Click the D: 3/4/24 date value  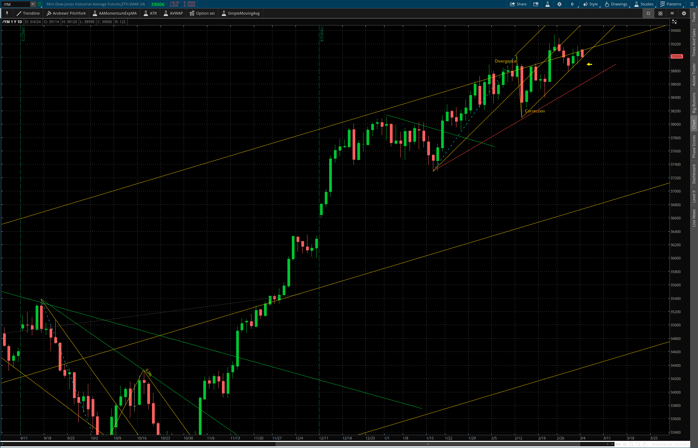pyautogui.click(x=33, y=22)
